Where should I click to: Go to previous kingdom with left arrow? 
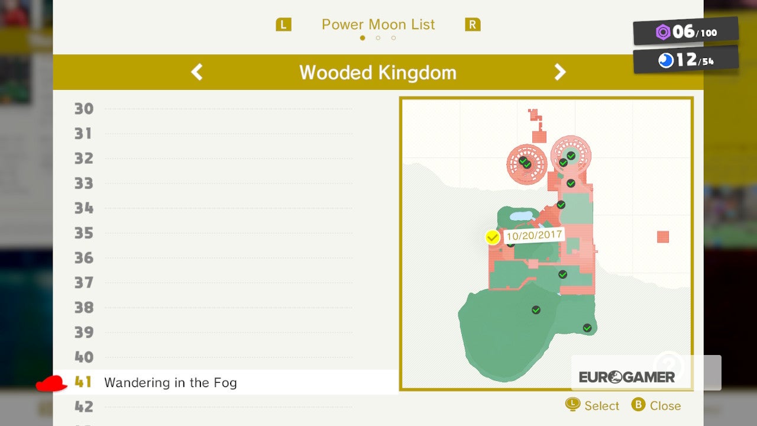coord(197,72)
